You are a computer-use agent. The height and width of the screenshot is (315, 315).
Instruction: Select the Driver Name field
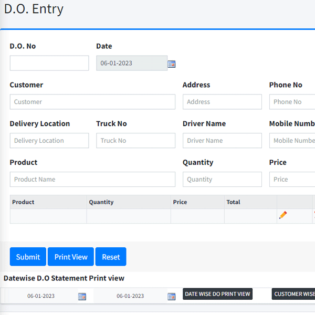coord(222,140)
